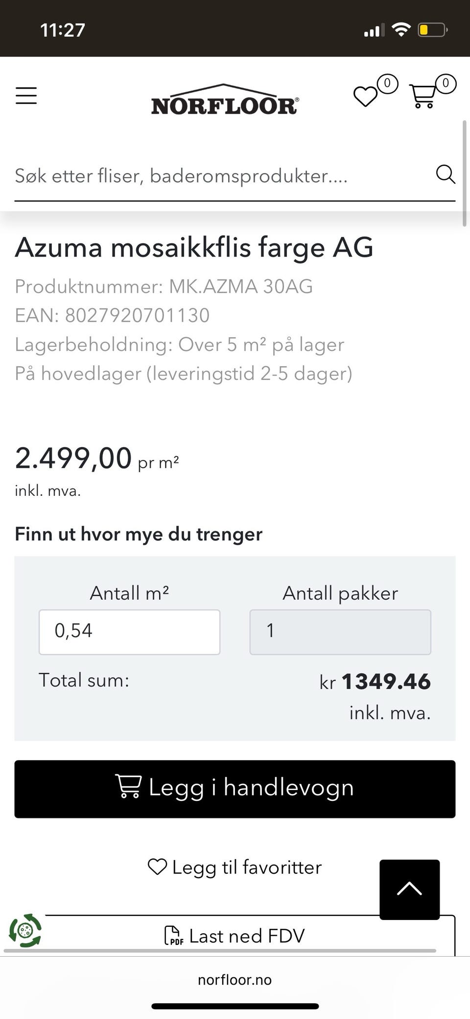Focus the product search field
The image size is (470, 1019).
220,176
